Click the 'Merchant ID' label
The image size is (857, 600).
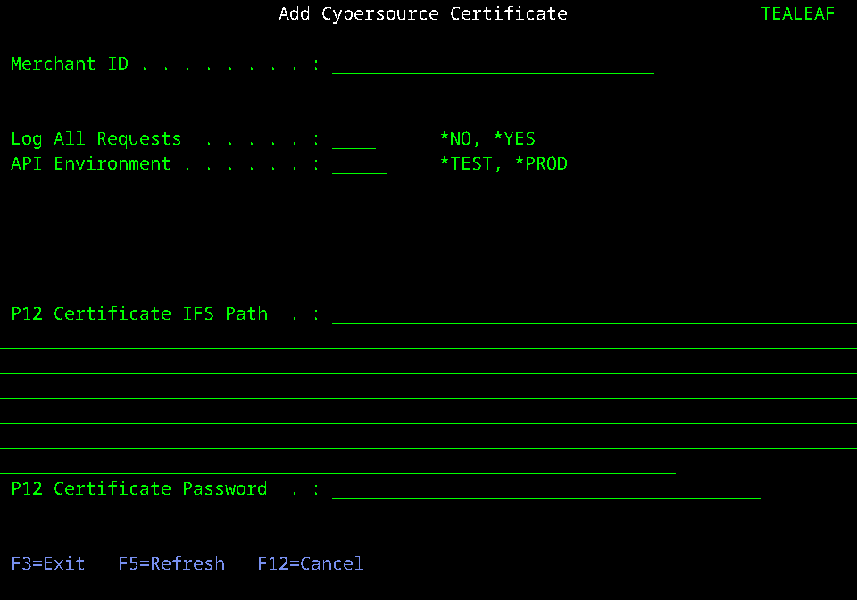tap(70, 64)
